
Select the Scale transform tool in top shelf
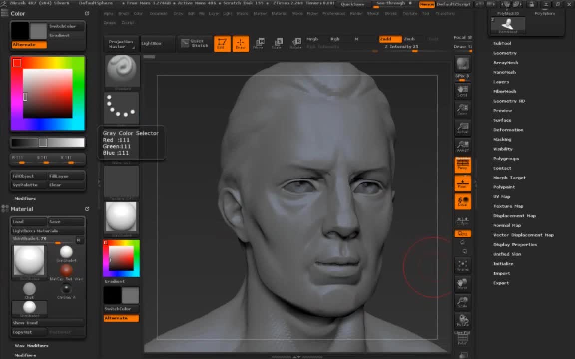[277, 44]
